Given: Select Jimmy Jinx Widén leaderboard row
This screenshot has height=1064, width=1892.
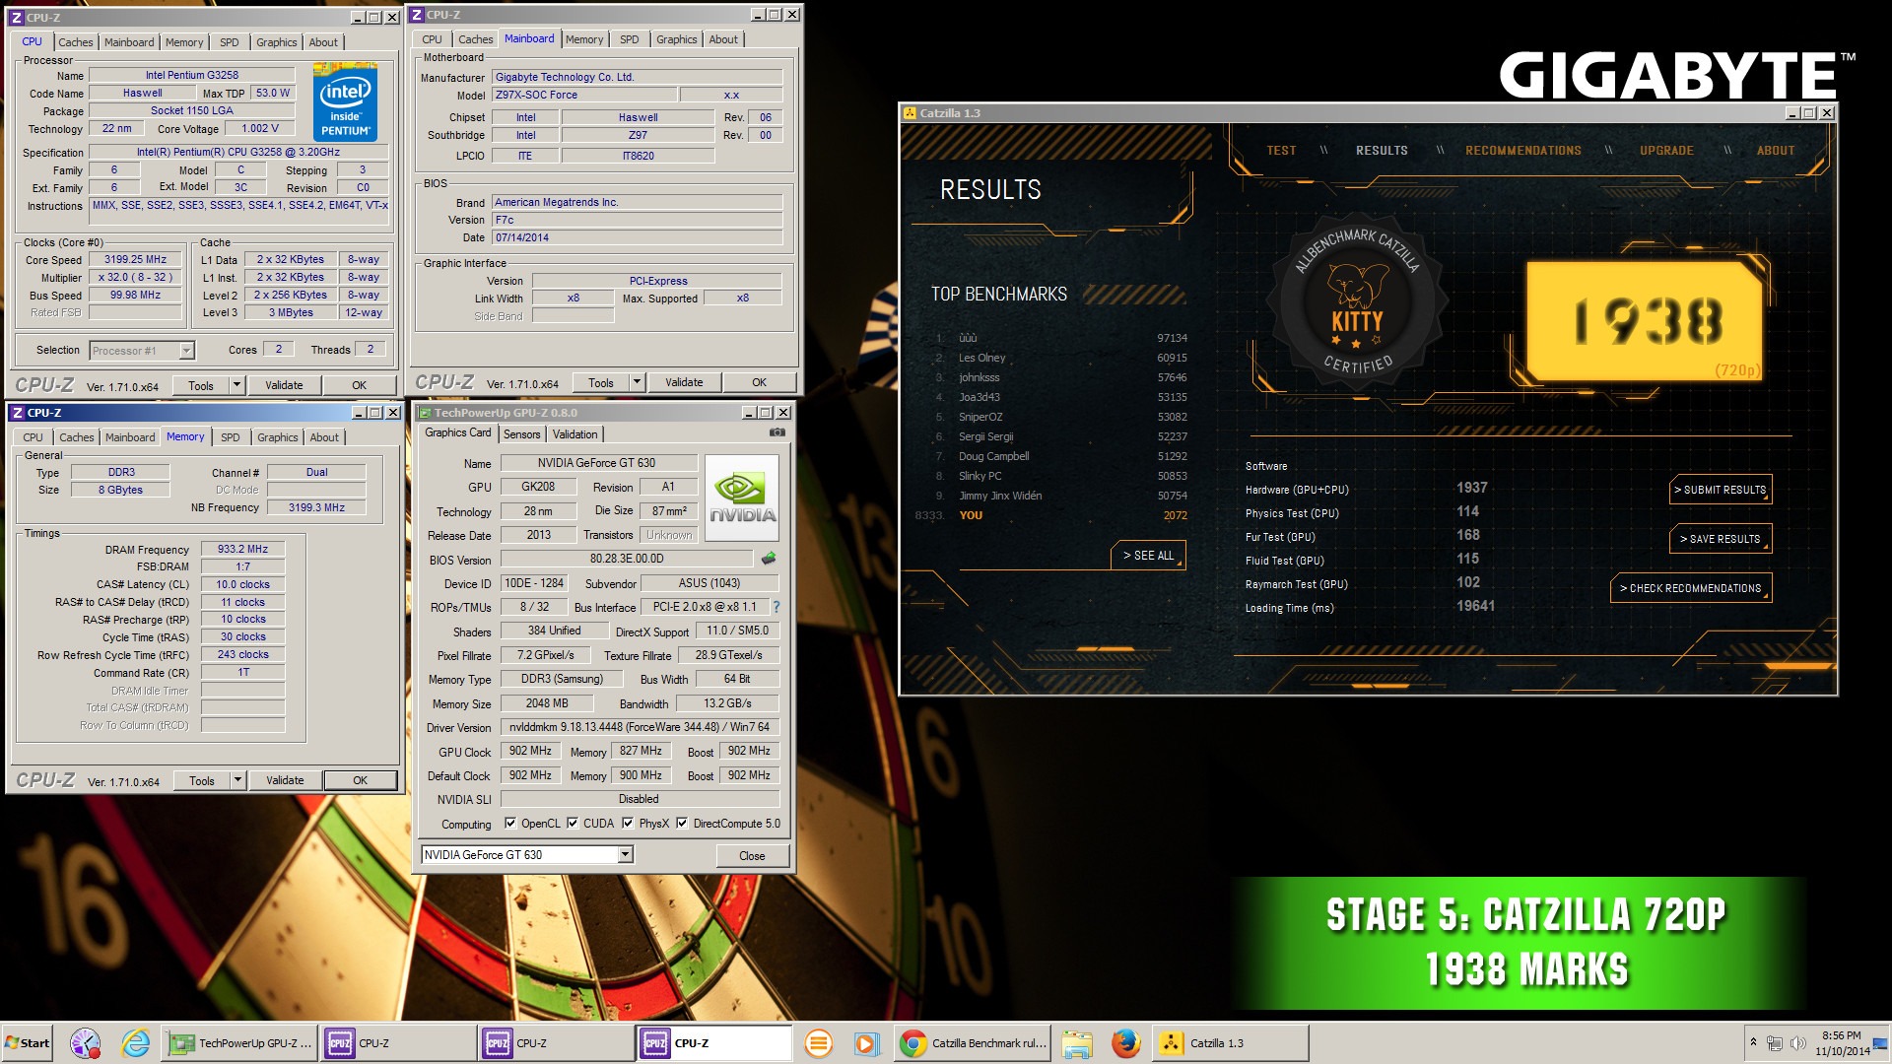Looking at the screenshot, I should [1059, 496].
